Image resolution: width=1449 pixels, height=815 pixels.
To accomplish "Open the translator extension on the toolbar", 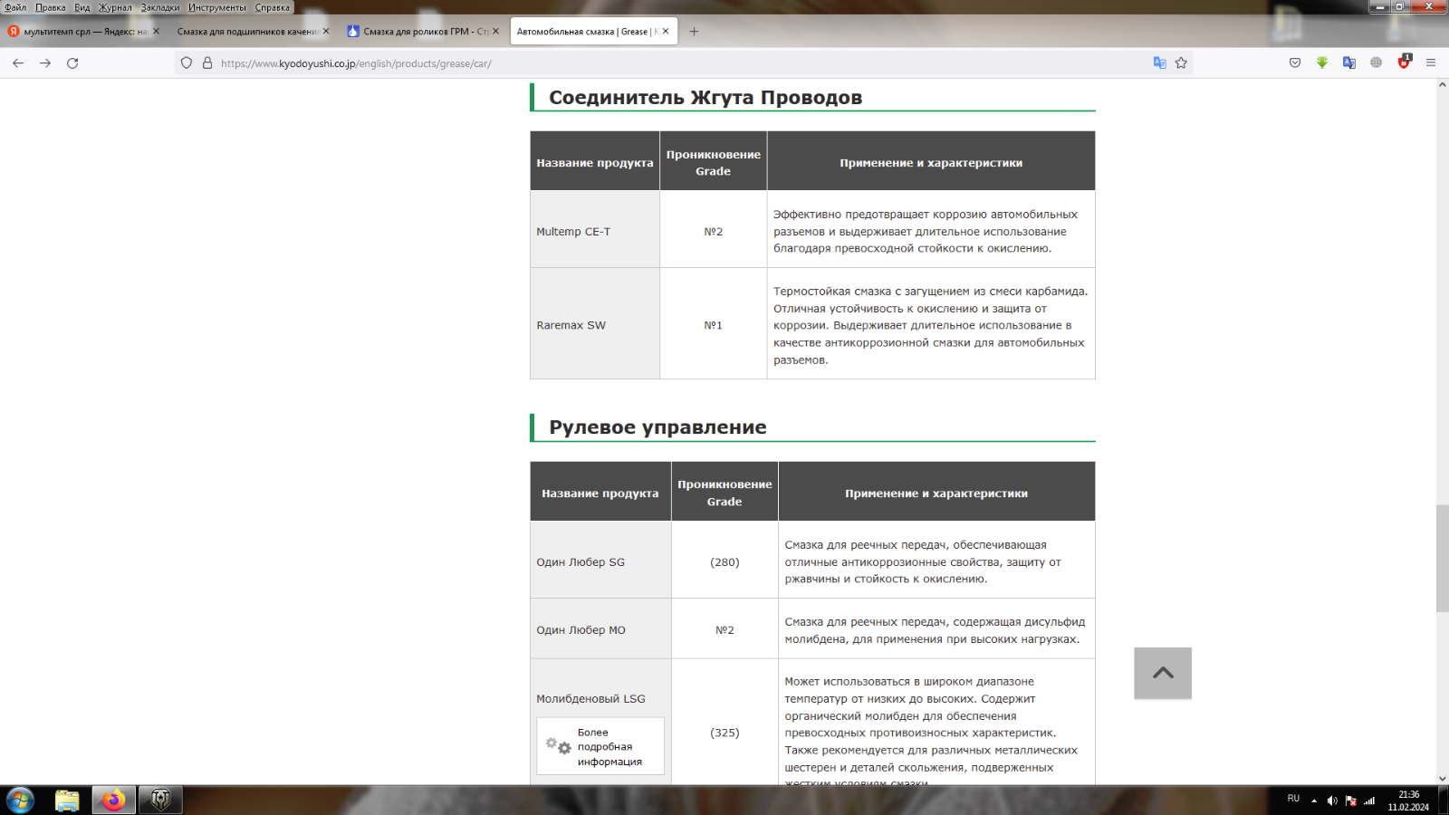I will 1349,62.
